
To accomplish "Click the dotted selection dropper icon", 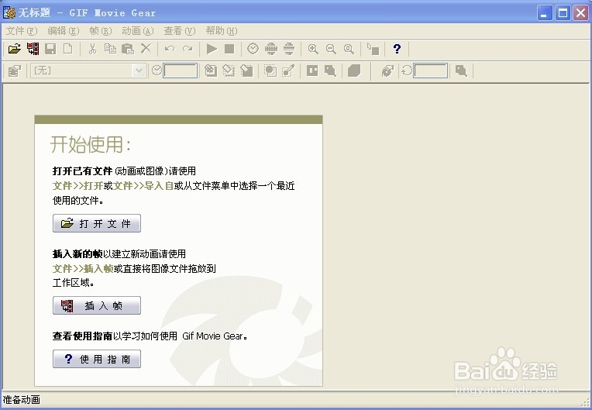I will pyautogui.click(x=288, y=71).
